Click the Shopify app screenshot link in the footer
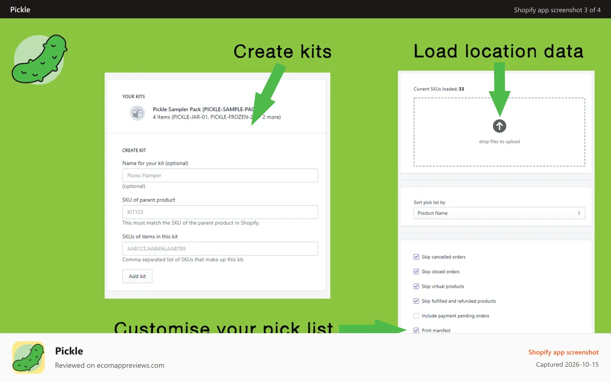This screenshot has height=382, width=611. point(563,352)
